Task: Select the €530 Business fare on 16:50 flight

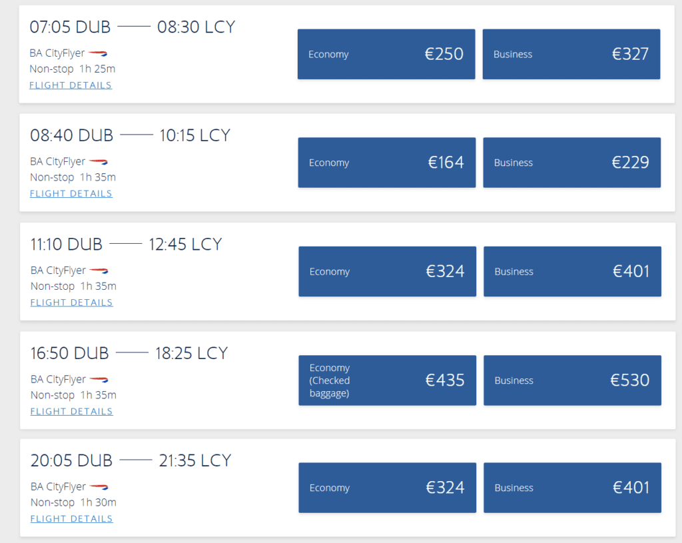Action: pos(571,380)
